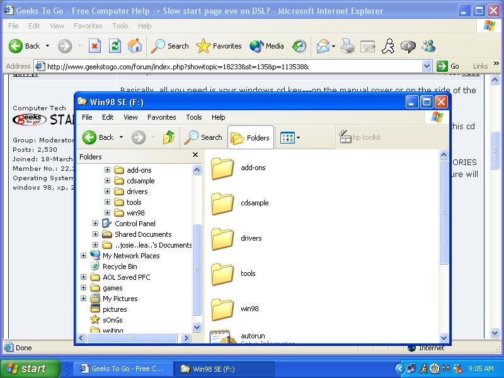Click the Folders pane horizontal scrollbar thumb

pos(132,338)
